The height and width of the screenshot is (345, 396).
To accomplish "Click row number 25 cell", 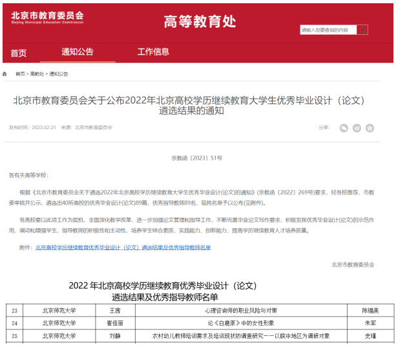I will point(15,336).
